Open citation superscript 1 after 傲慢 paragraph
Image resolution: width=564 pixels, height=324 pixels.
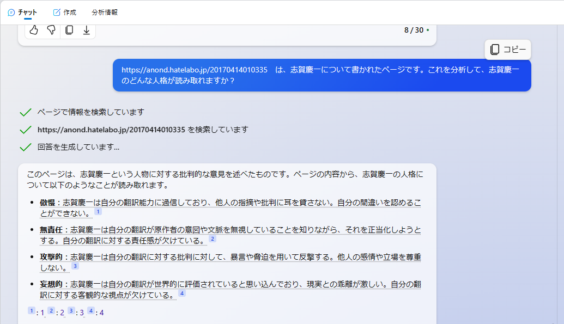(x=98, y=212)
